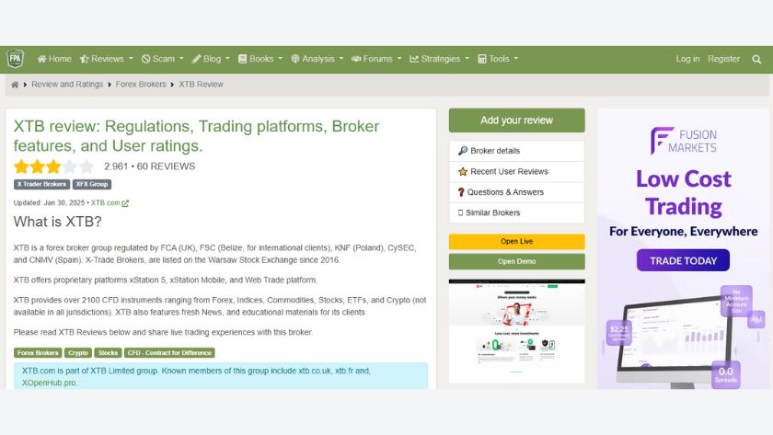Click the Crypto tag
This screenshot has width=773, height=435.
click(x=78, y=353)
